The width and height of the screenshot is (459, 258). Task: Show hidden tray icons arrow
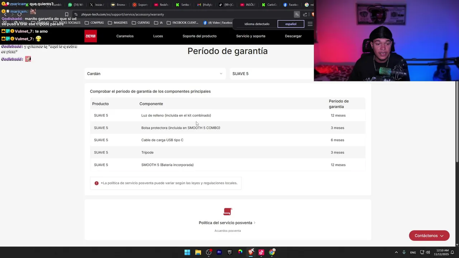click(x=396, y=252)
